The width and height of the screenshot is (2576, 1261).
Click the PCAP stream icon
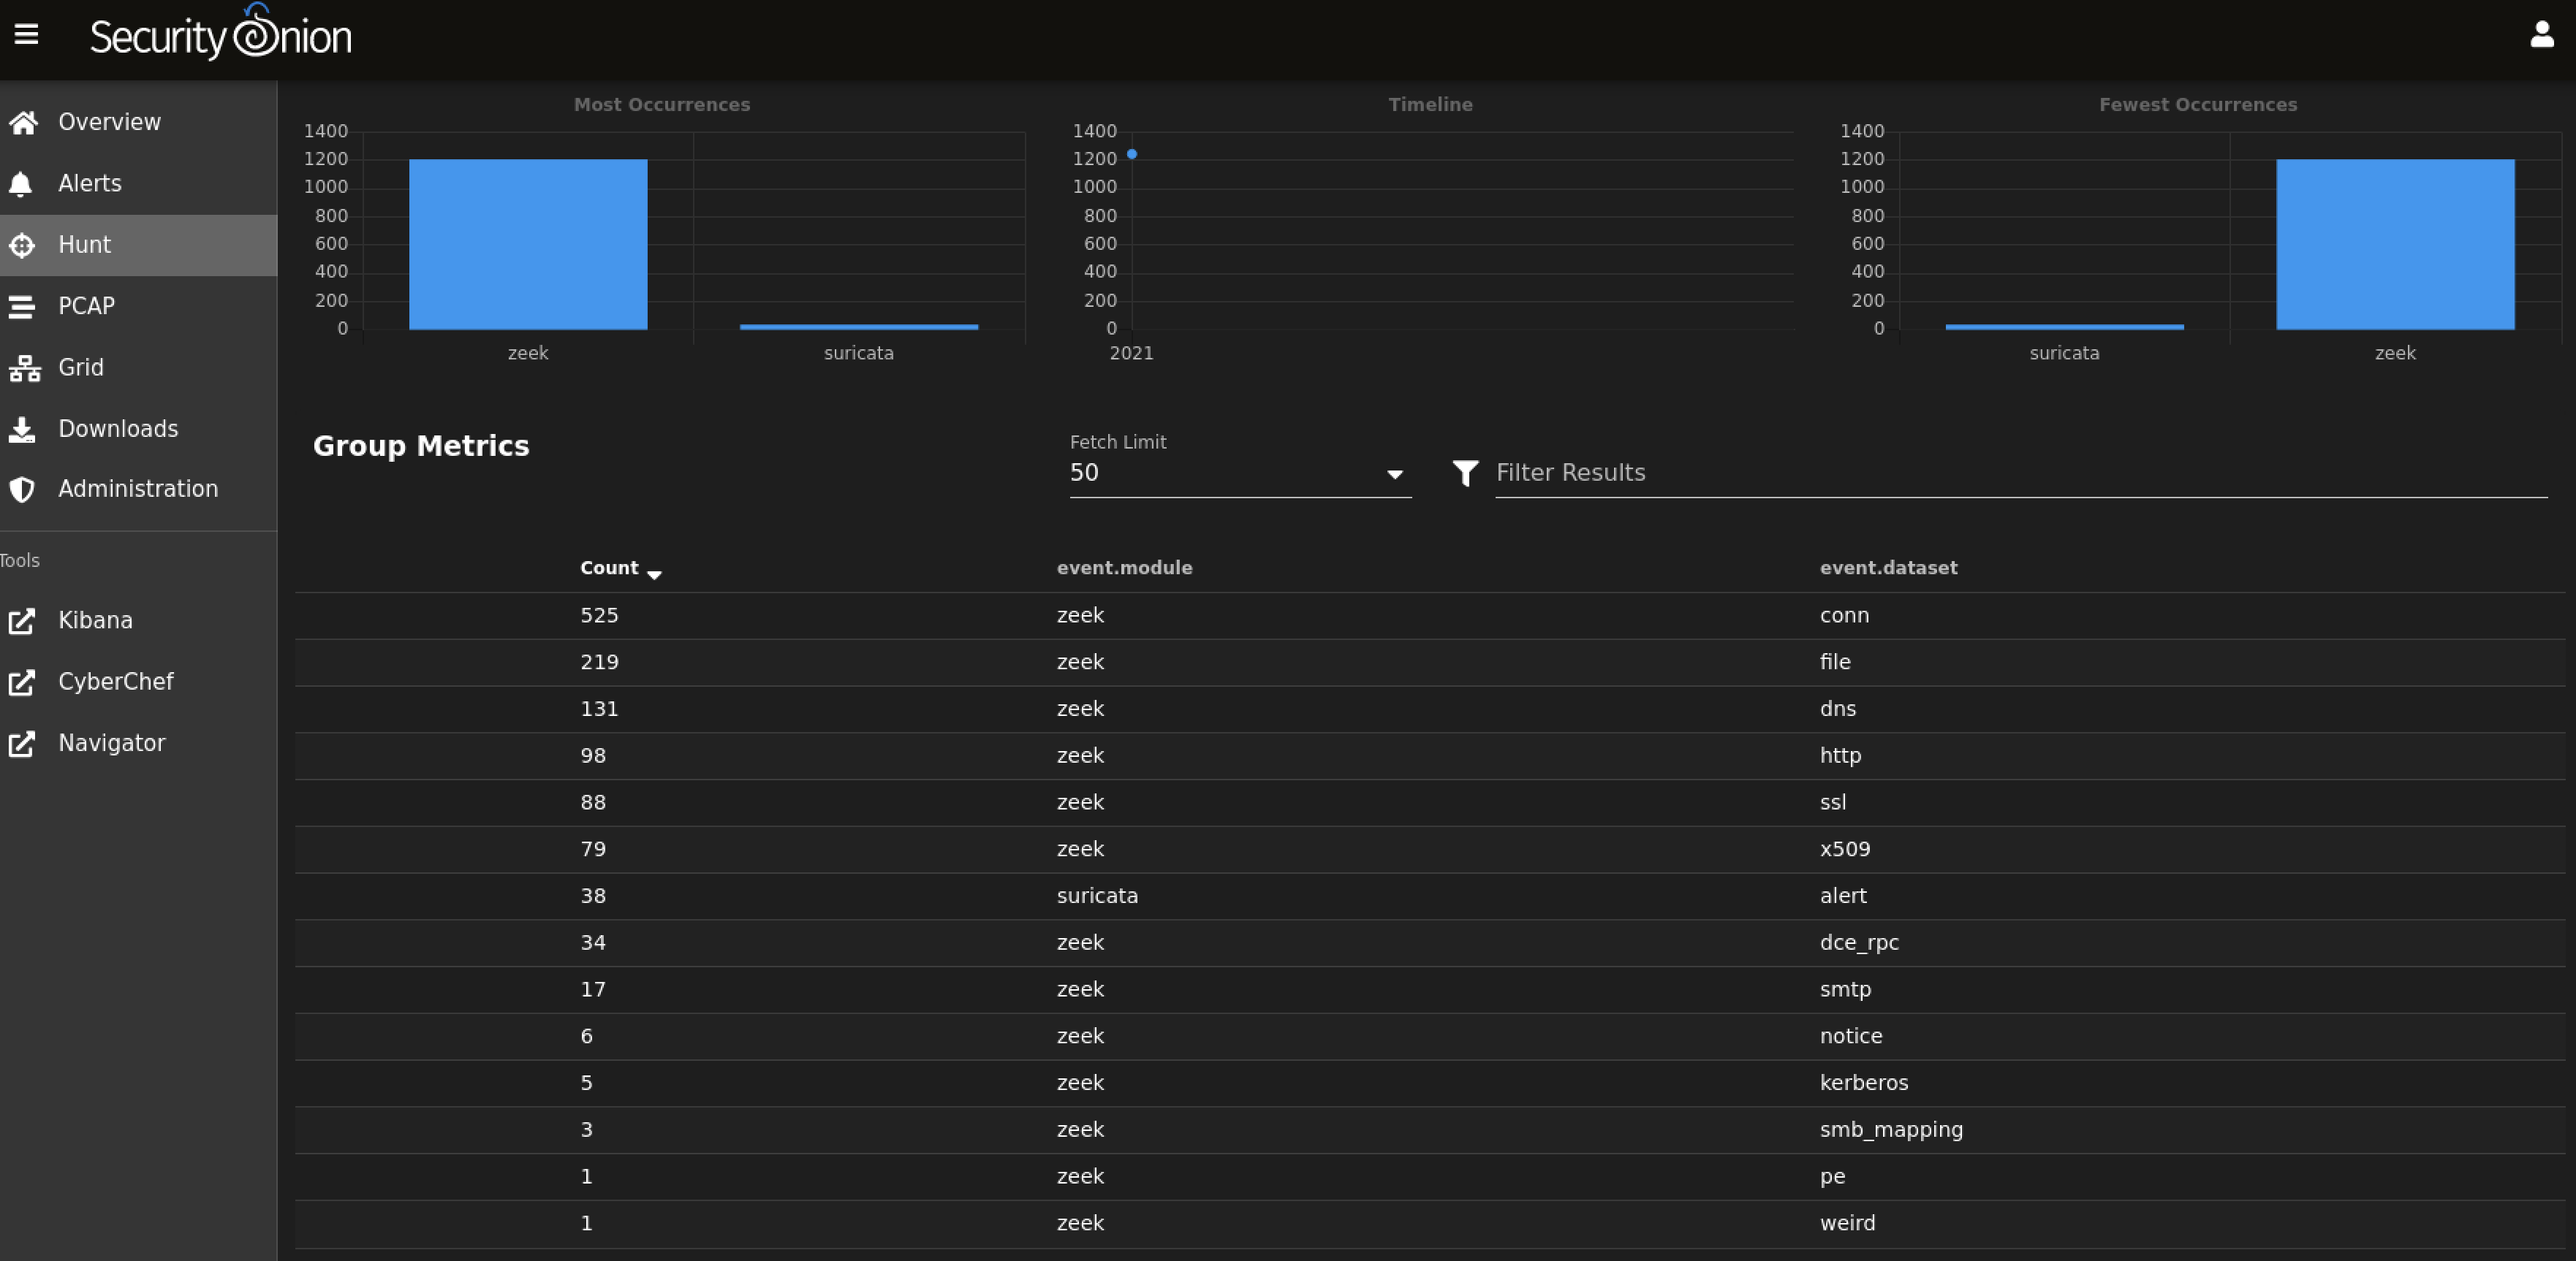click(22, 306)
